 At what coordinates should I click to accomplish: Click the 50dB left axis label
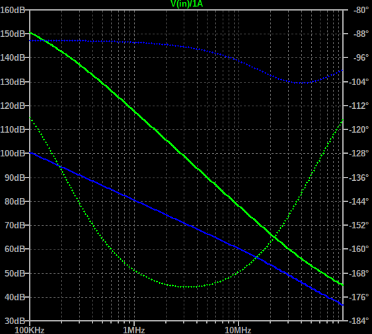coord(15,273)
